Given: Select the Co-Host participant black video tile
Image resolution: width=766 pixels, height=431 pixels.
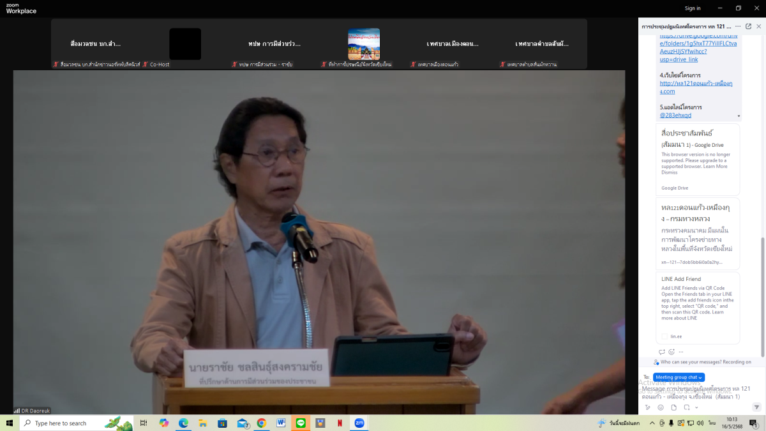Looking at the screenshot, I should tap(185, 44).
